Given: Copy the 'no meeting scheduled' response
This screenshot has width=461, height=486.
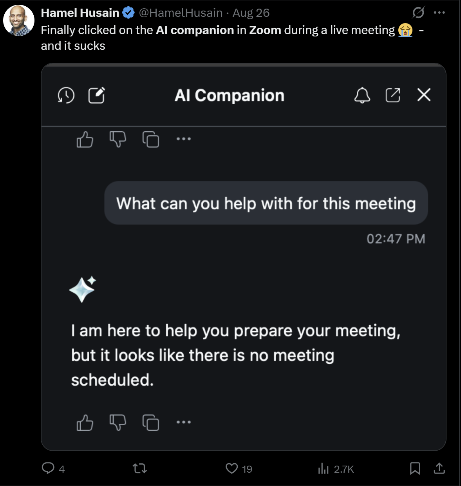Looking at the screenshot, I should point(151,423).
